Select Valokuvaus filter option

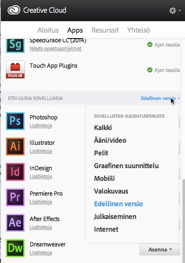tap(111, 191)
